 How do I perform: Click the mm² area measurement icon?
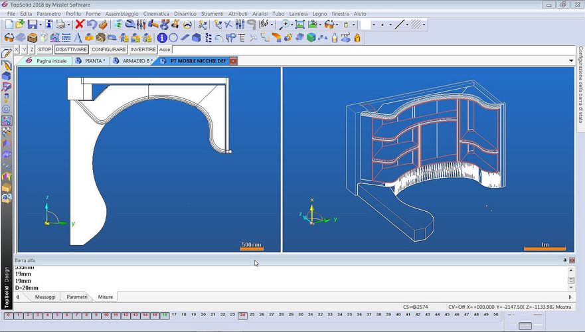point(345,38)
